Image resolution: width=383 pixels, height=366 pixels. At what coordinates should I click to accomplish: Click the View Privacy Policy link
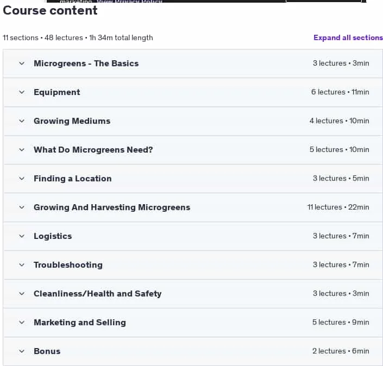click(x=129, y=1)
